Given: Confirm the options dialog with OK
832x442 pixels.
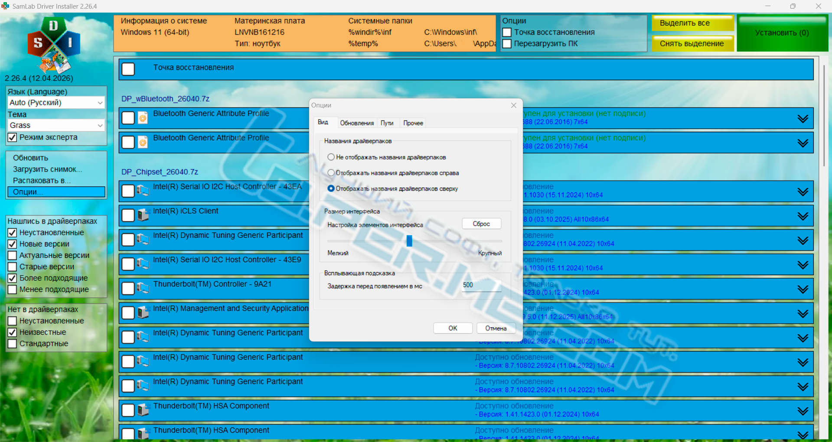Looking at the screenshot, I should tap(453, 328).
